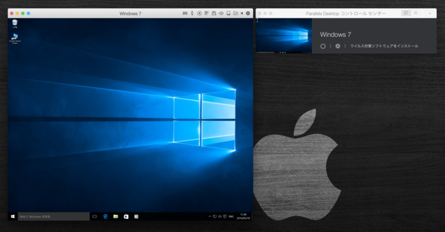Screen dimensions: 445x232
Task: Click the ENG input language indicator
Action: pos(231,216)
